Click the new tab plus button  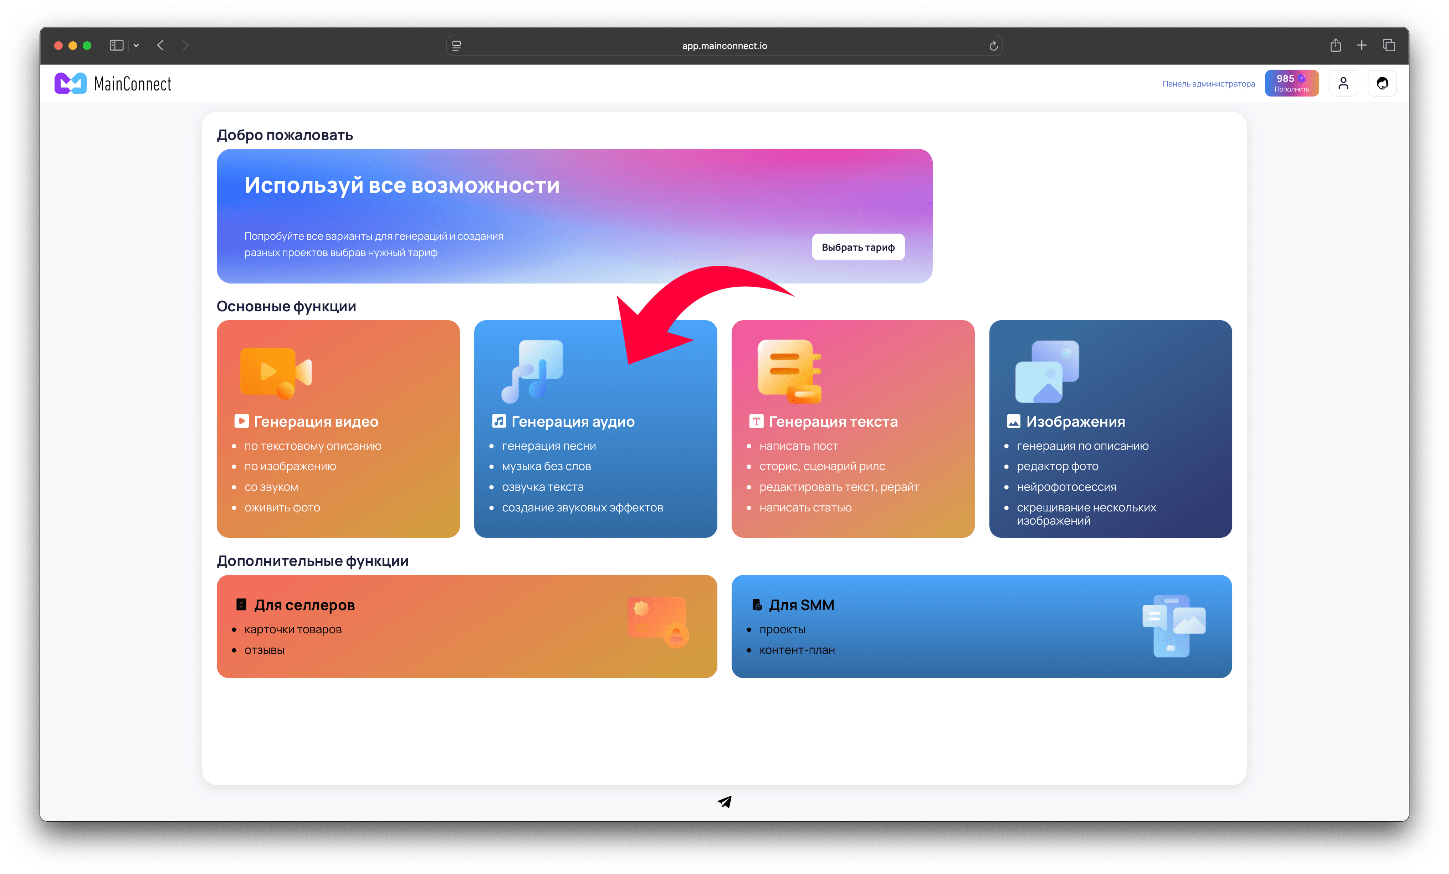pos(1362,45)
